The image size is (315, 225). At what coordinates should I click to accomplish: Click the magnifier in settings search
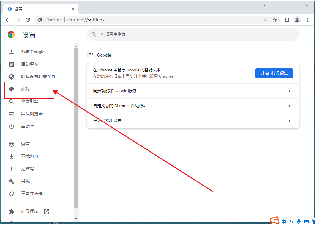point(94,34)
